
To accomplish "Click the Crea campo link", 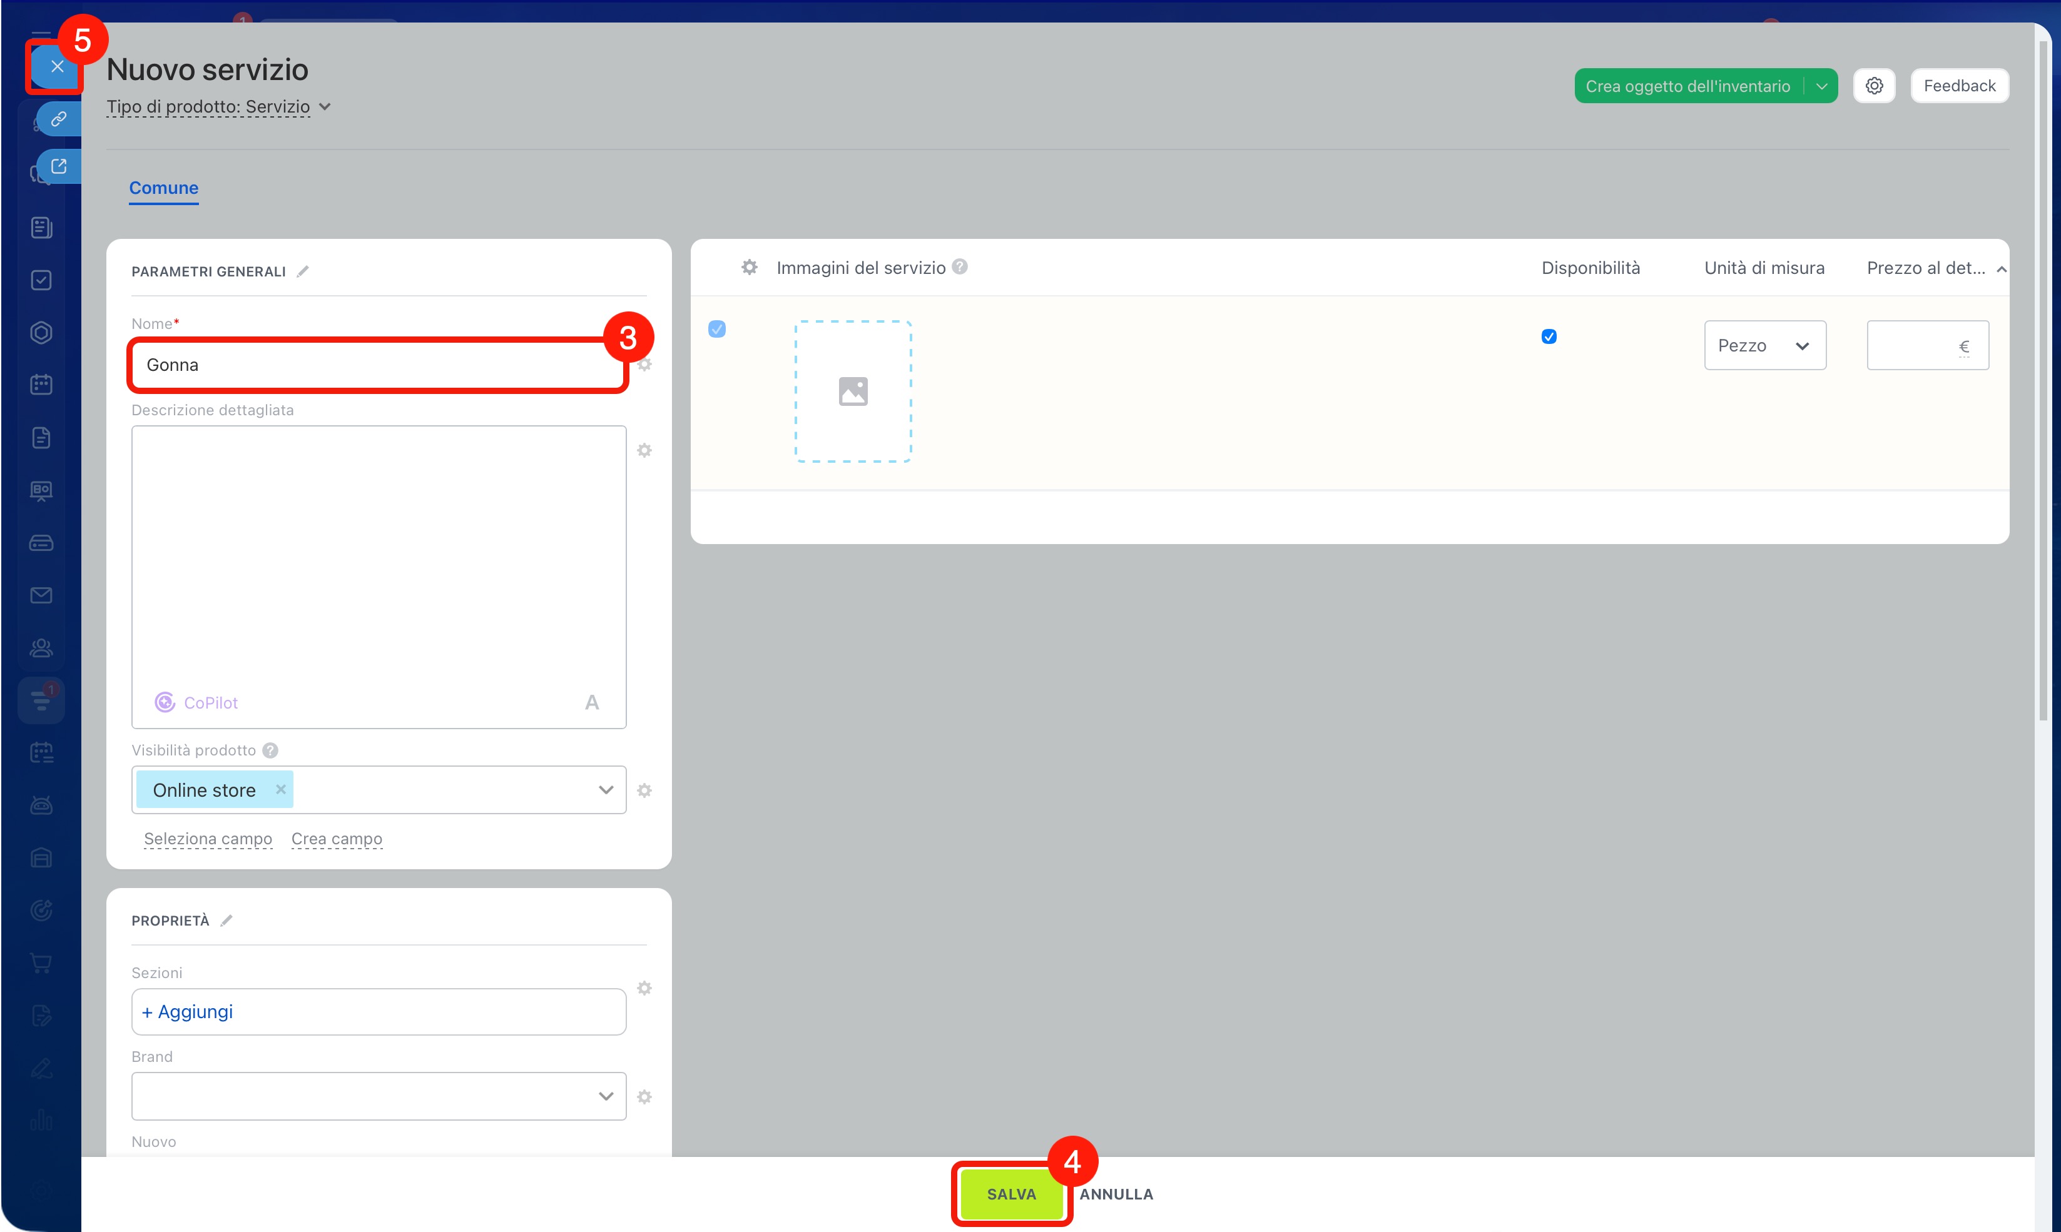I will (336, 839).
